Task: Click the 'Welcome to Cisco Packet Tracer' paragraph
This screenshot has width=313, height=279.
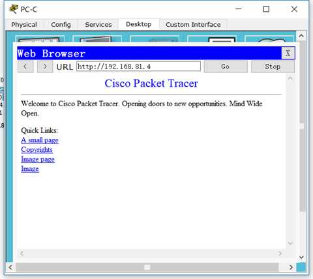Action: [x=142, y=108]
